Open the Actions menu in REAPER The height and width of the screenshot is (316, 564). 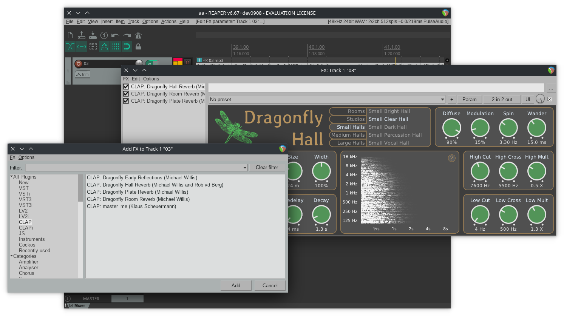click(x=168, y=22)
